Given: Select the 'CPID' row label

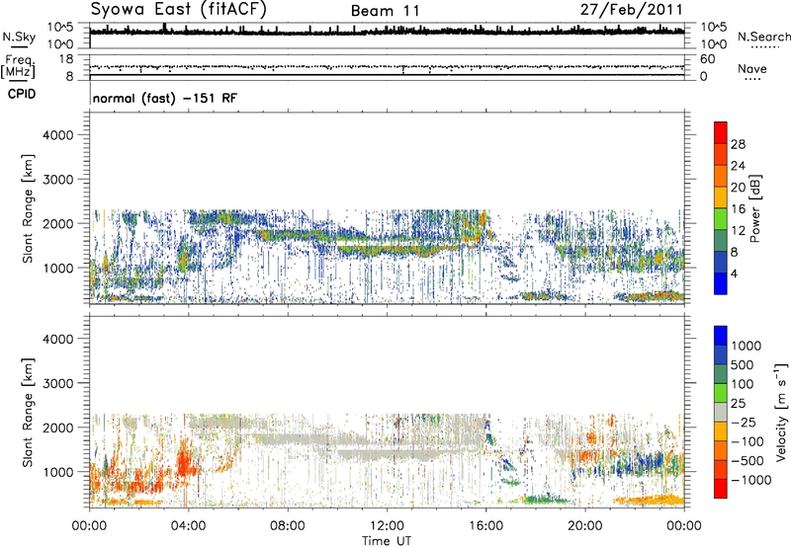Looking at the screenshot, I should (x=22, y=94).
